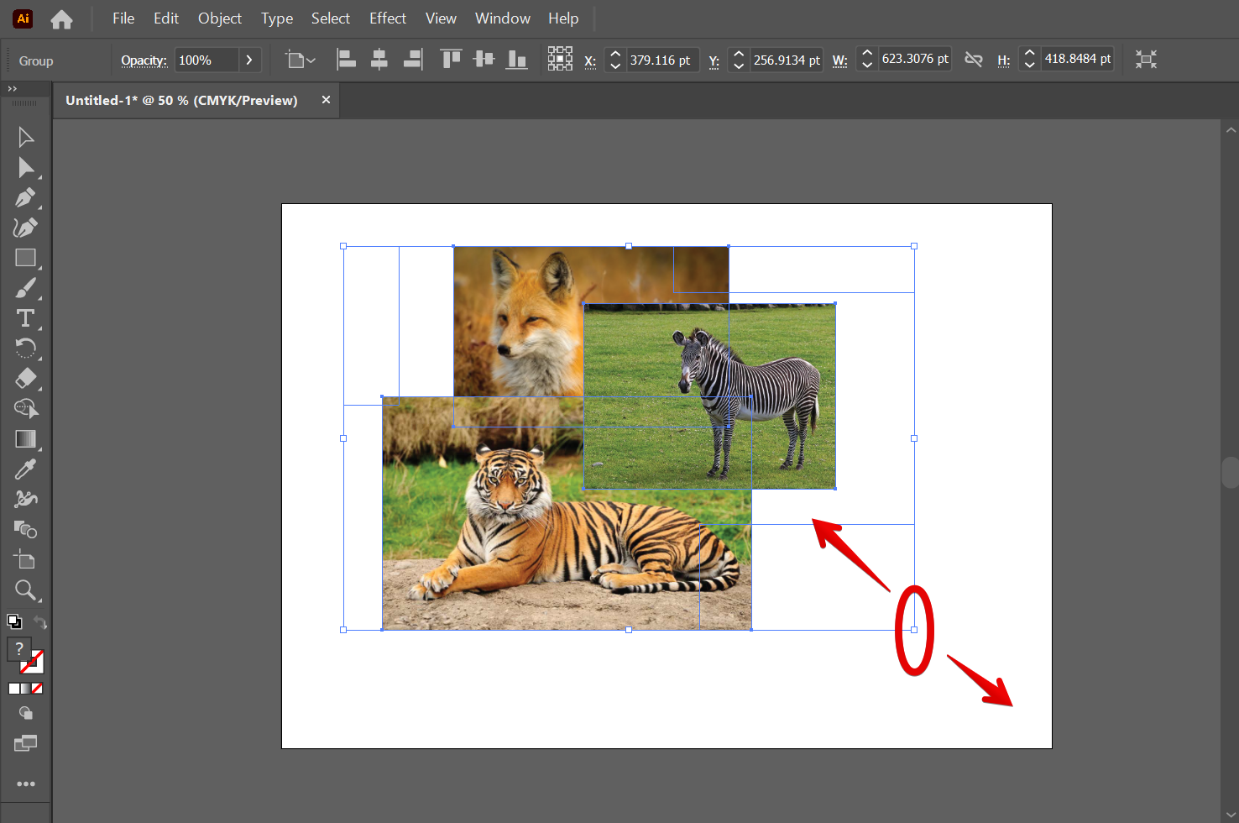Activate the Zoom tool
This screenshot has height=823, width=1239.
tap(25, 590)
